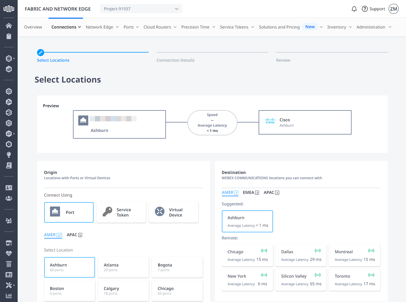The width and height of the screenshot is (406, 302).
Task: Open the clipboard icon in sidebar
Action: click(9, 36)
